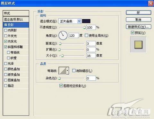The image size is (154, 119).
Task: Enable the 渐变叠加 checkbox
Action: (5, 75)
